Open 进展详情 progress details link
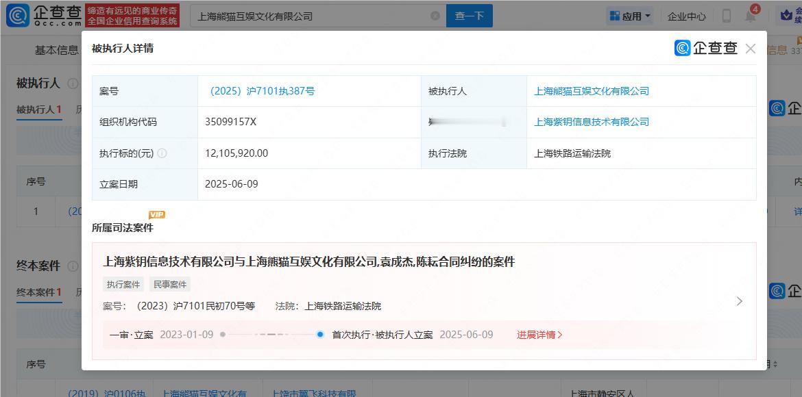The width and height of the screenshot is (802, 397). point(539,335)
